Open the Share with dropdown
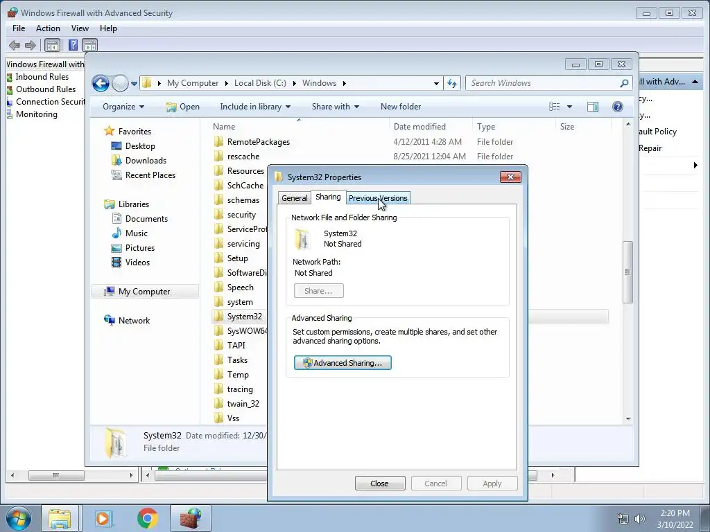This screenshot has width=710, height=532. pos(336,107)
